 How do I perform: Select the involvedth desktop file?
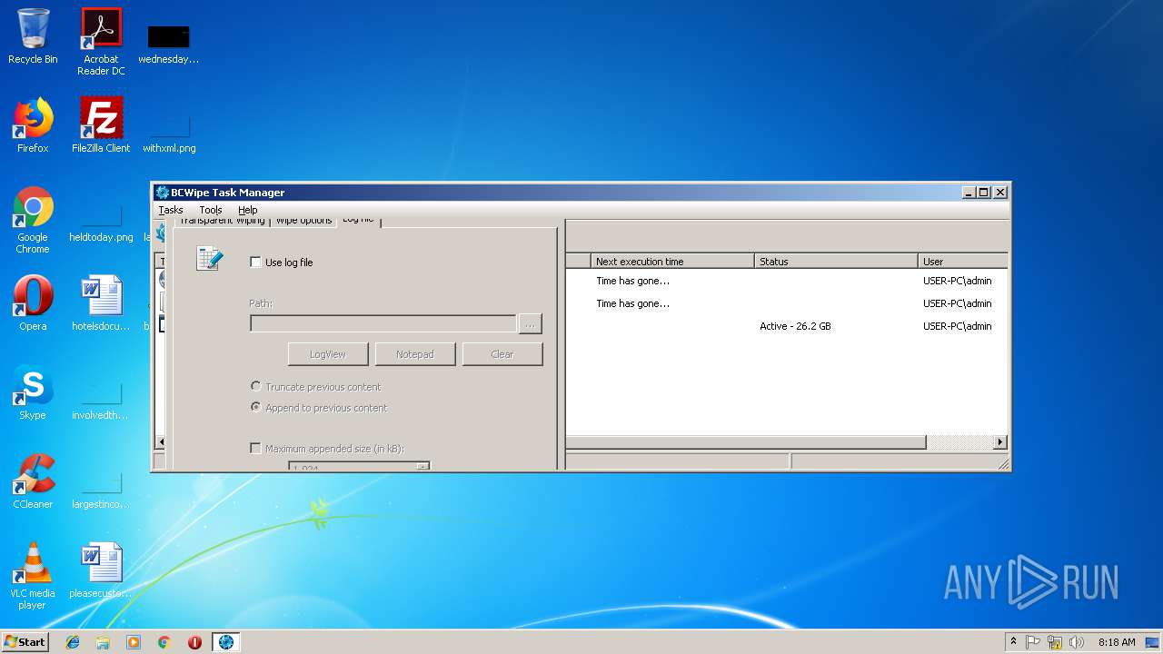tap(101, 398)
